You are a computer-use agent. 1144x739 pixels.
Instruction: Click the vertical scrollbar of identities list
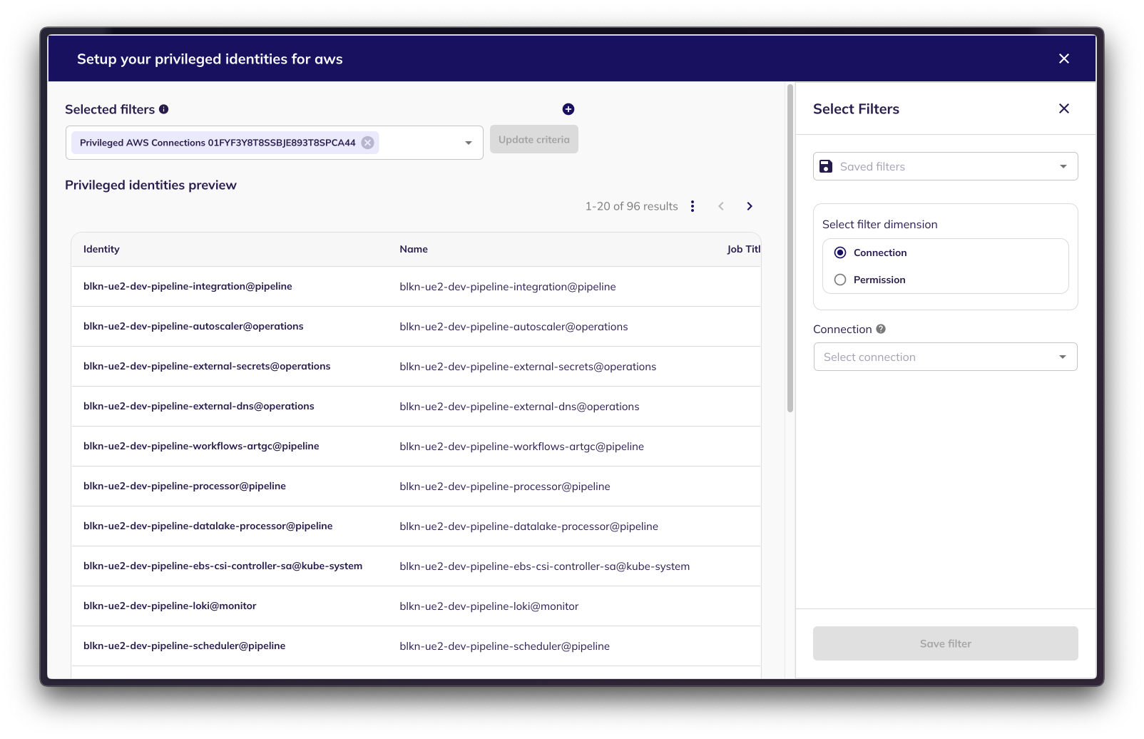click(x=790, y=250)
